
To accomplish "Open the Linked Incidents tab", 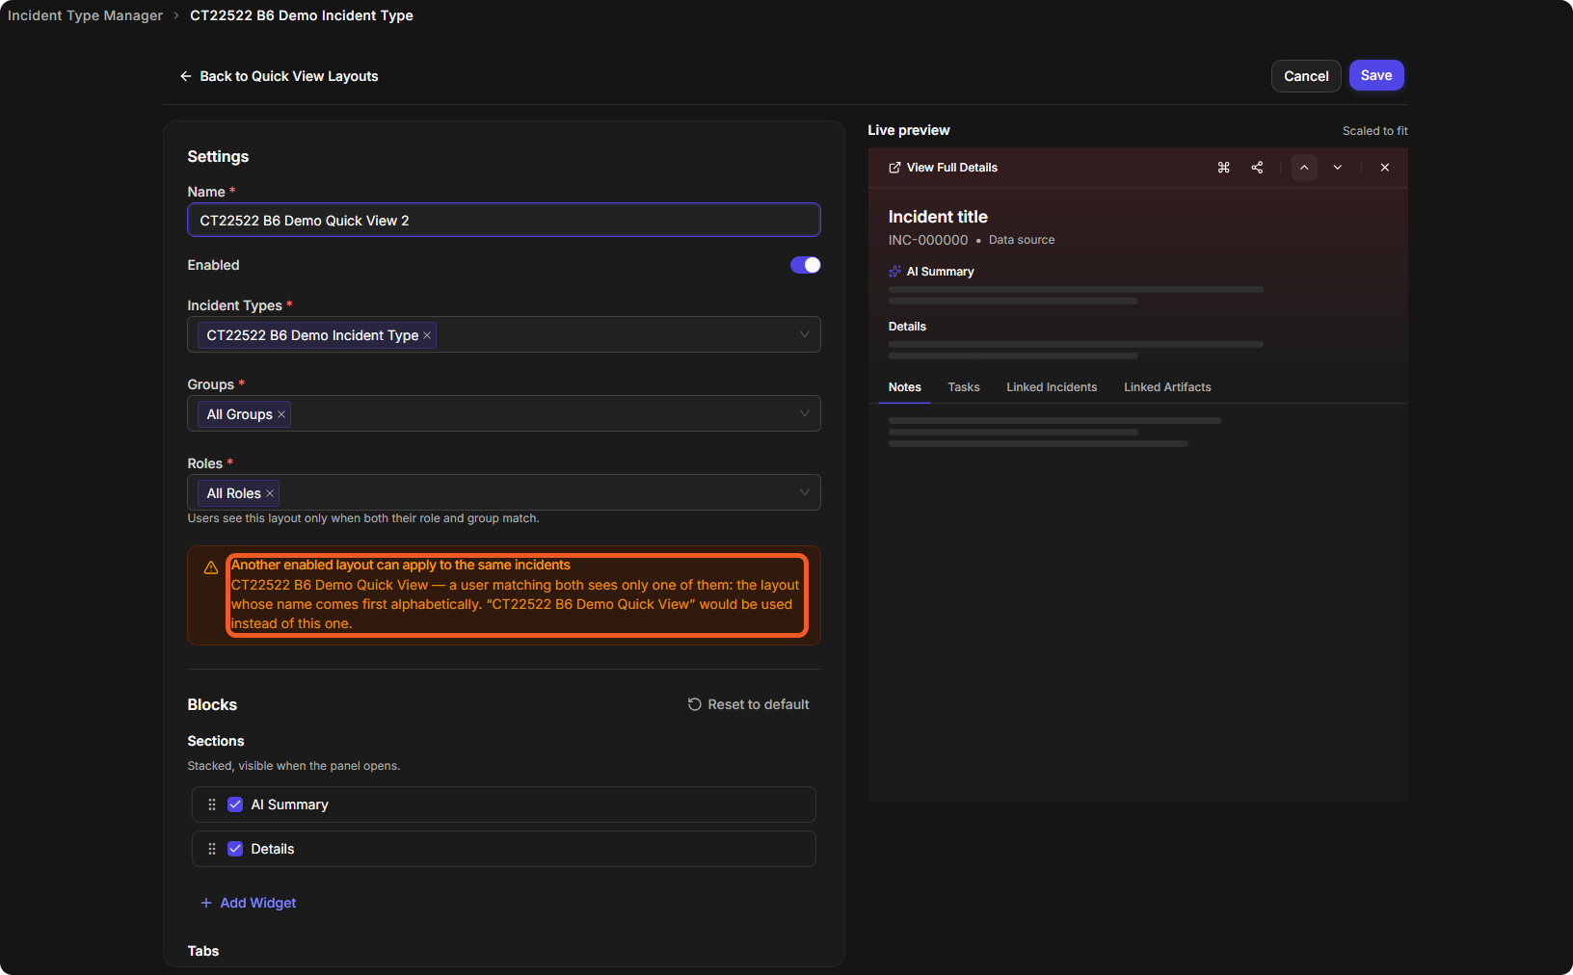I will (1052, 387).
